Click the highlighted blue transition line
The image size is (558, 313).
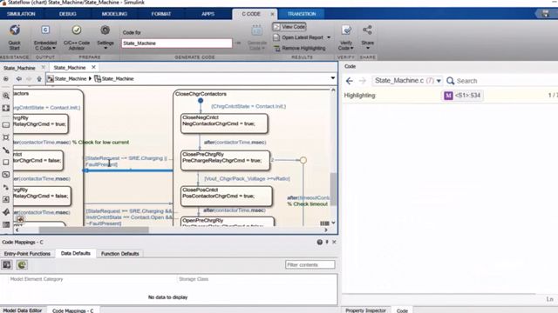click(x=129, y=170)
